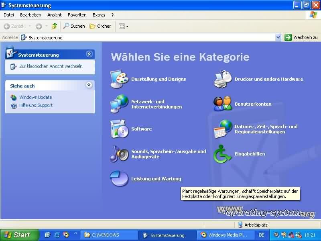Image resolution: width=321 pixels, height=241 pixels.
Task: Open the Leistung und Wartung pie chart icon
Action: point(119,179)
